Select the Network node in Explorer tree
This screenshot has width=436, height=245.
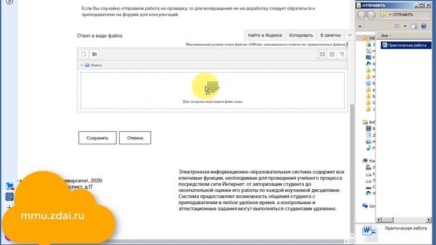369,206
